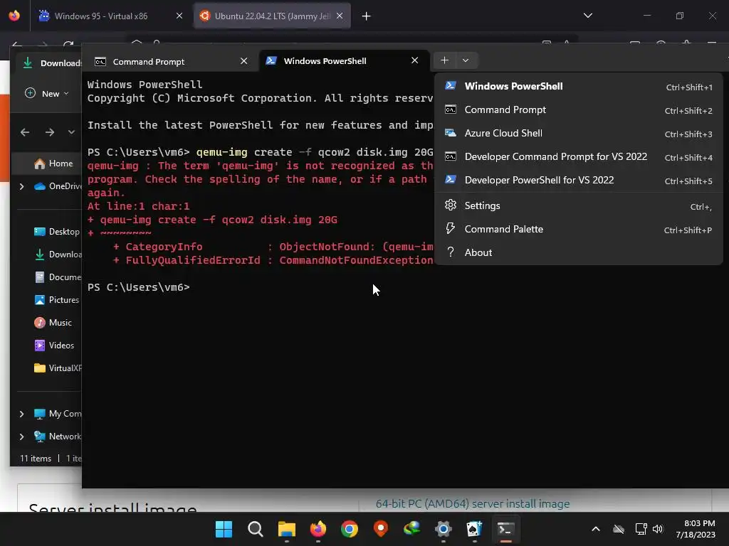Screen dimensions: 729x546
Task: Close the Ubuntu 22.04.2 Firefox tab
Action: tap(340, 16)
